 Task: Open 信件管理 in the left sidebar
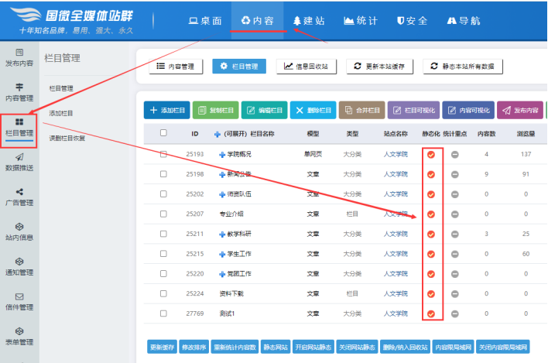tap(19, 300)
